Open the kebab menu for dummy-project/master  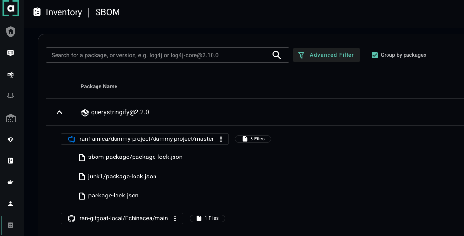(x=221, y=139)
